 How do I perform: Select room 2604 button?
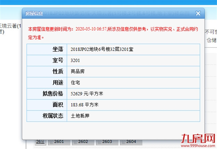coord(131,142)
